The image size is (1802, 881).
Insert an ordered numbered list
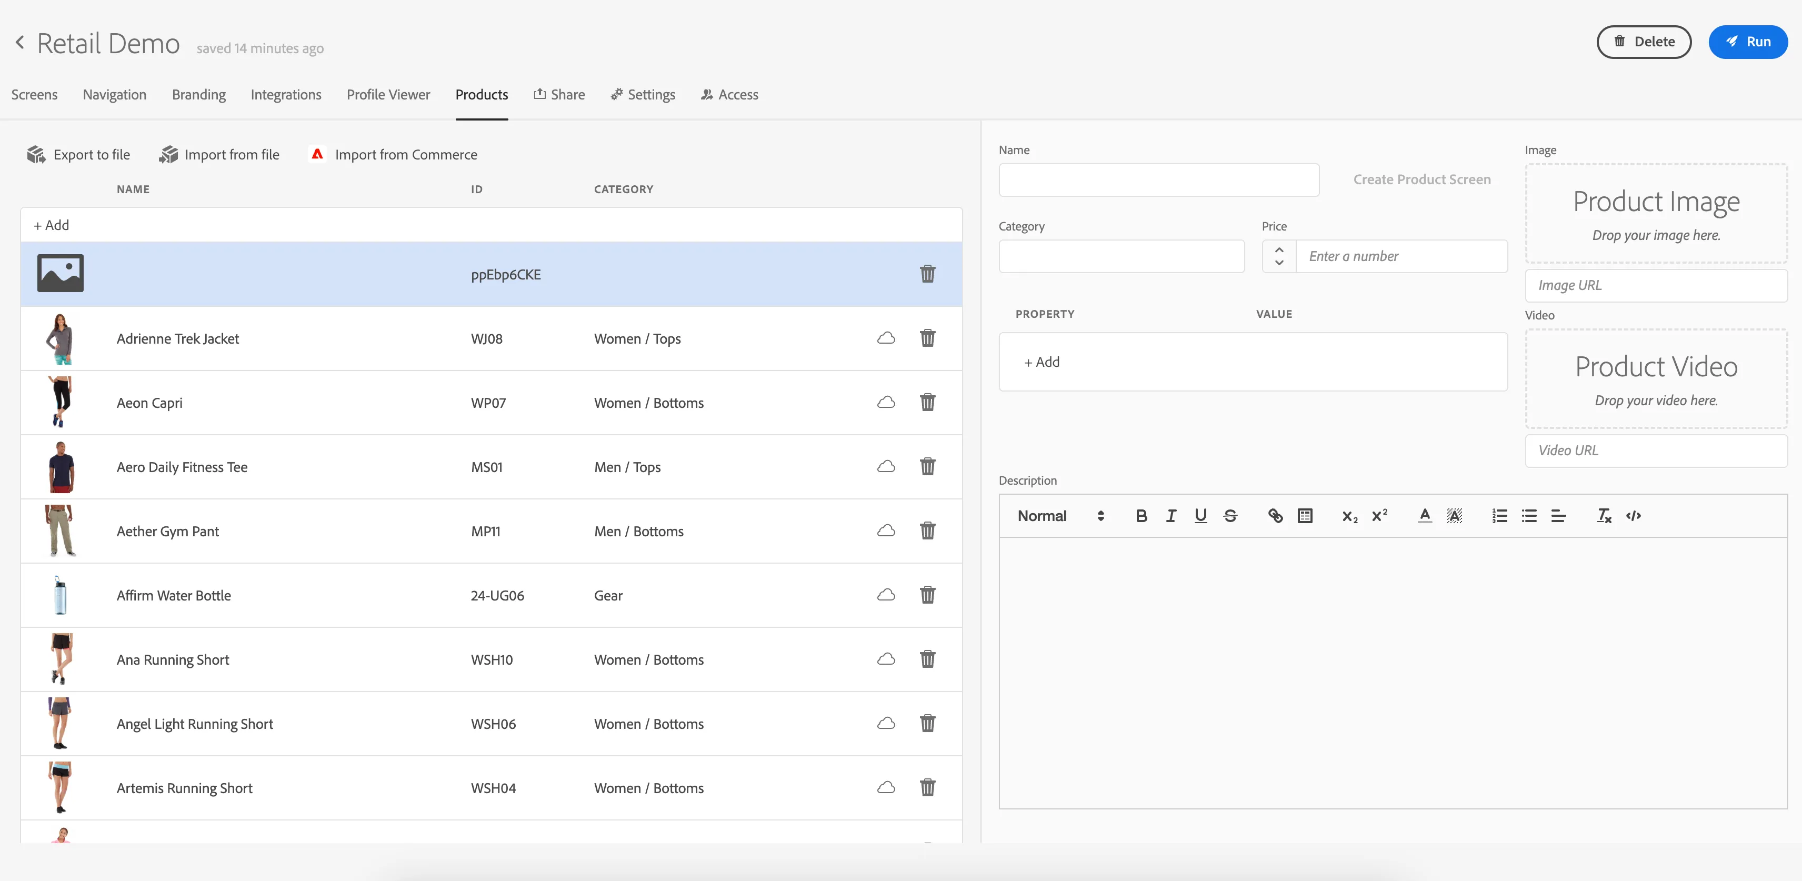[1499, 516]
